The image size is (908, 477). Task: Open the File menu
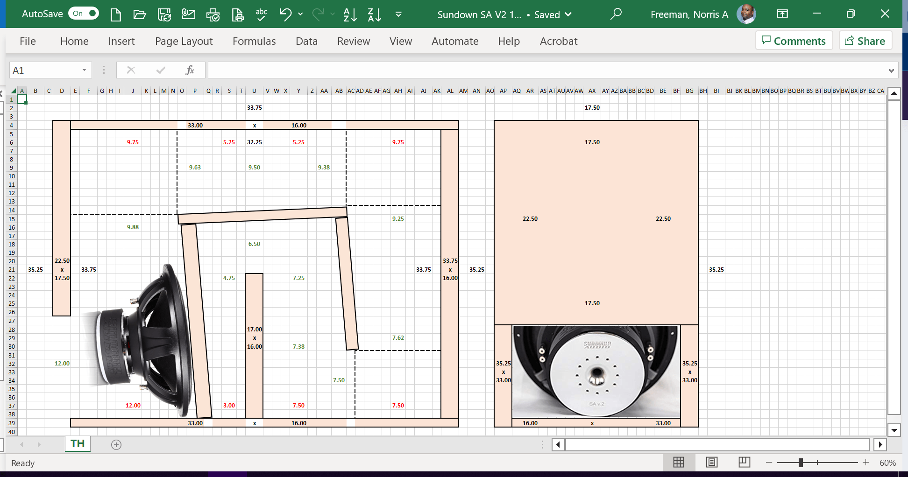(x=28, y=41)
